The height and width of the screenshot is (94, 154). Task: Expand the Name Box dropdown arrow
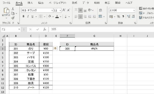(x=19, y=29)
